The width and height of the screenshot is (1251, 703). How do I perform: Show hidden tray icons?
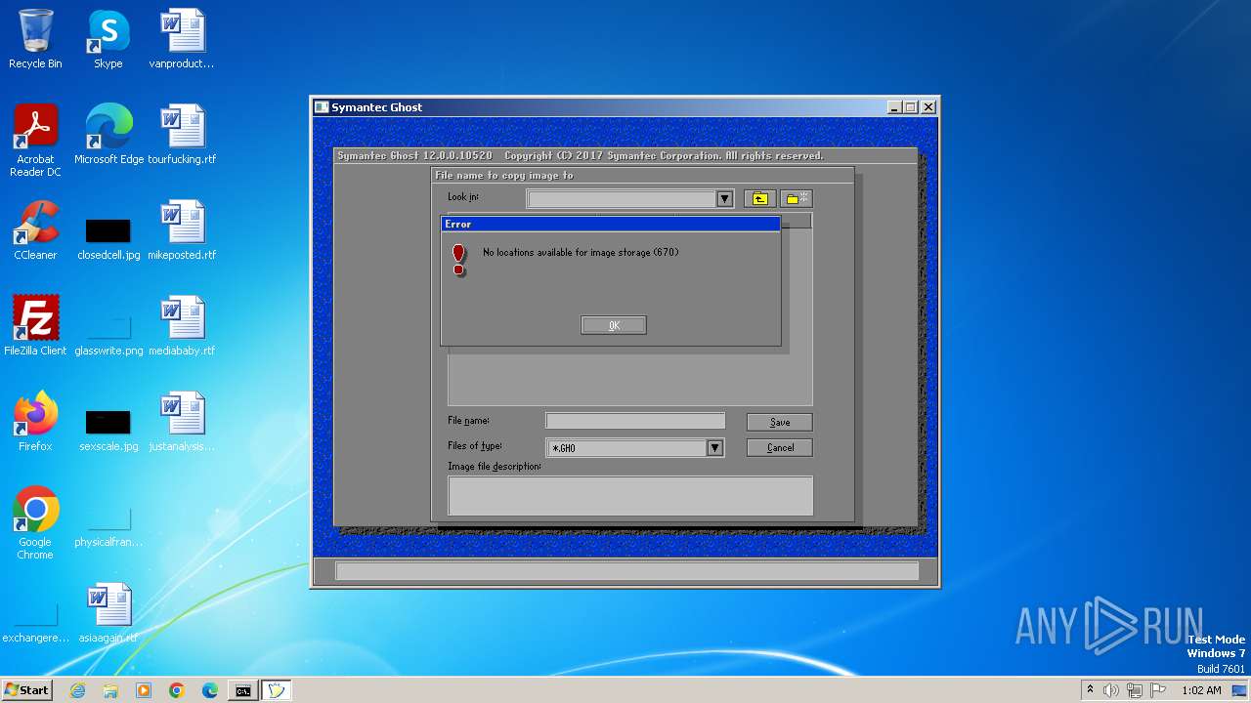click(1090, 690)
